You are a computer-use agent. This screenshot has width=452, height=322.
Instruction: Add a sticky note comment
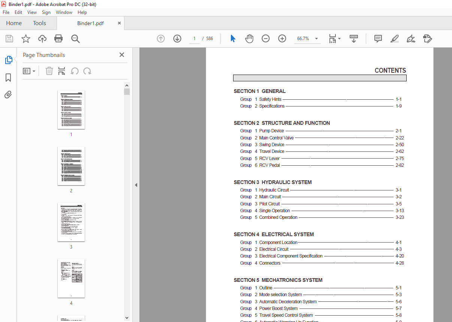[x=378, y=39]
